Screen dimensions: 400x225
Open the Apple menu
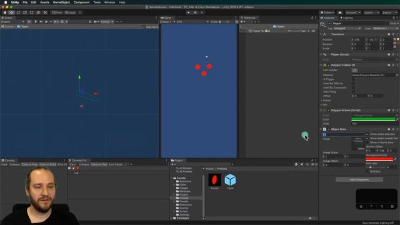click(6, 2)
